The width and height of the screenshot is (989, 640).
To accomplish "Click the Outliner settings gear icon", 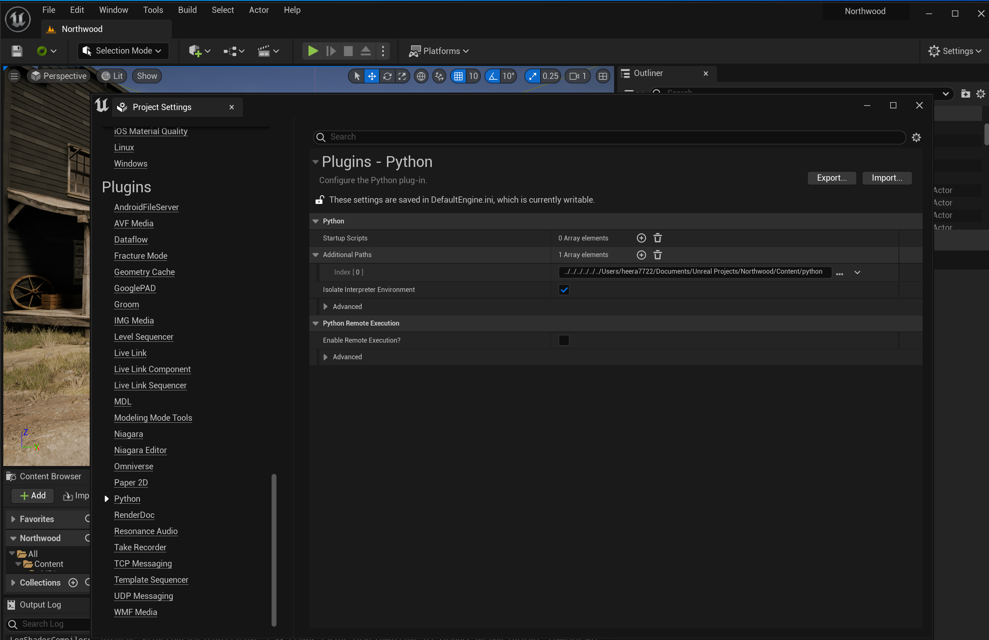I will 981,93.
